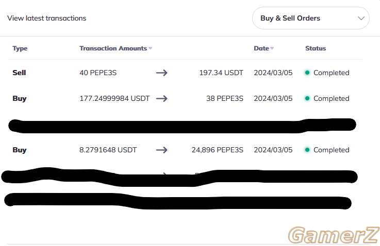The height and width of the screenshot is (246, 380).
Task: Click the green status dot for Sell order
Action: coord(307,73)
